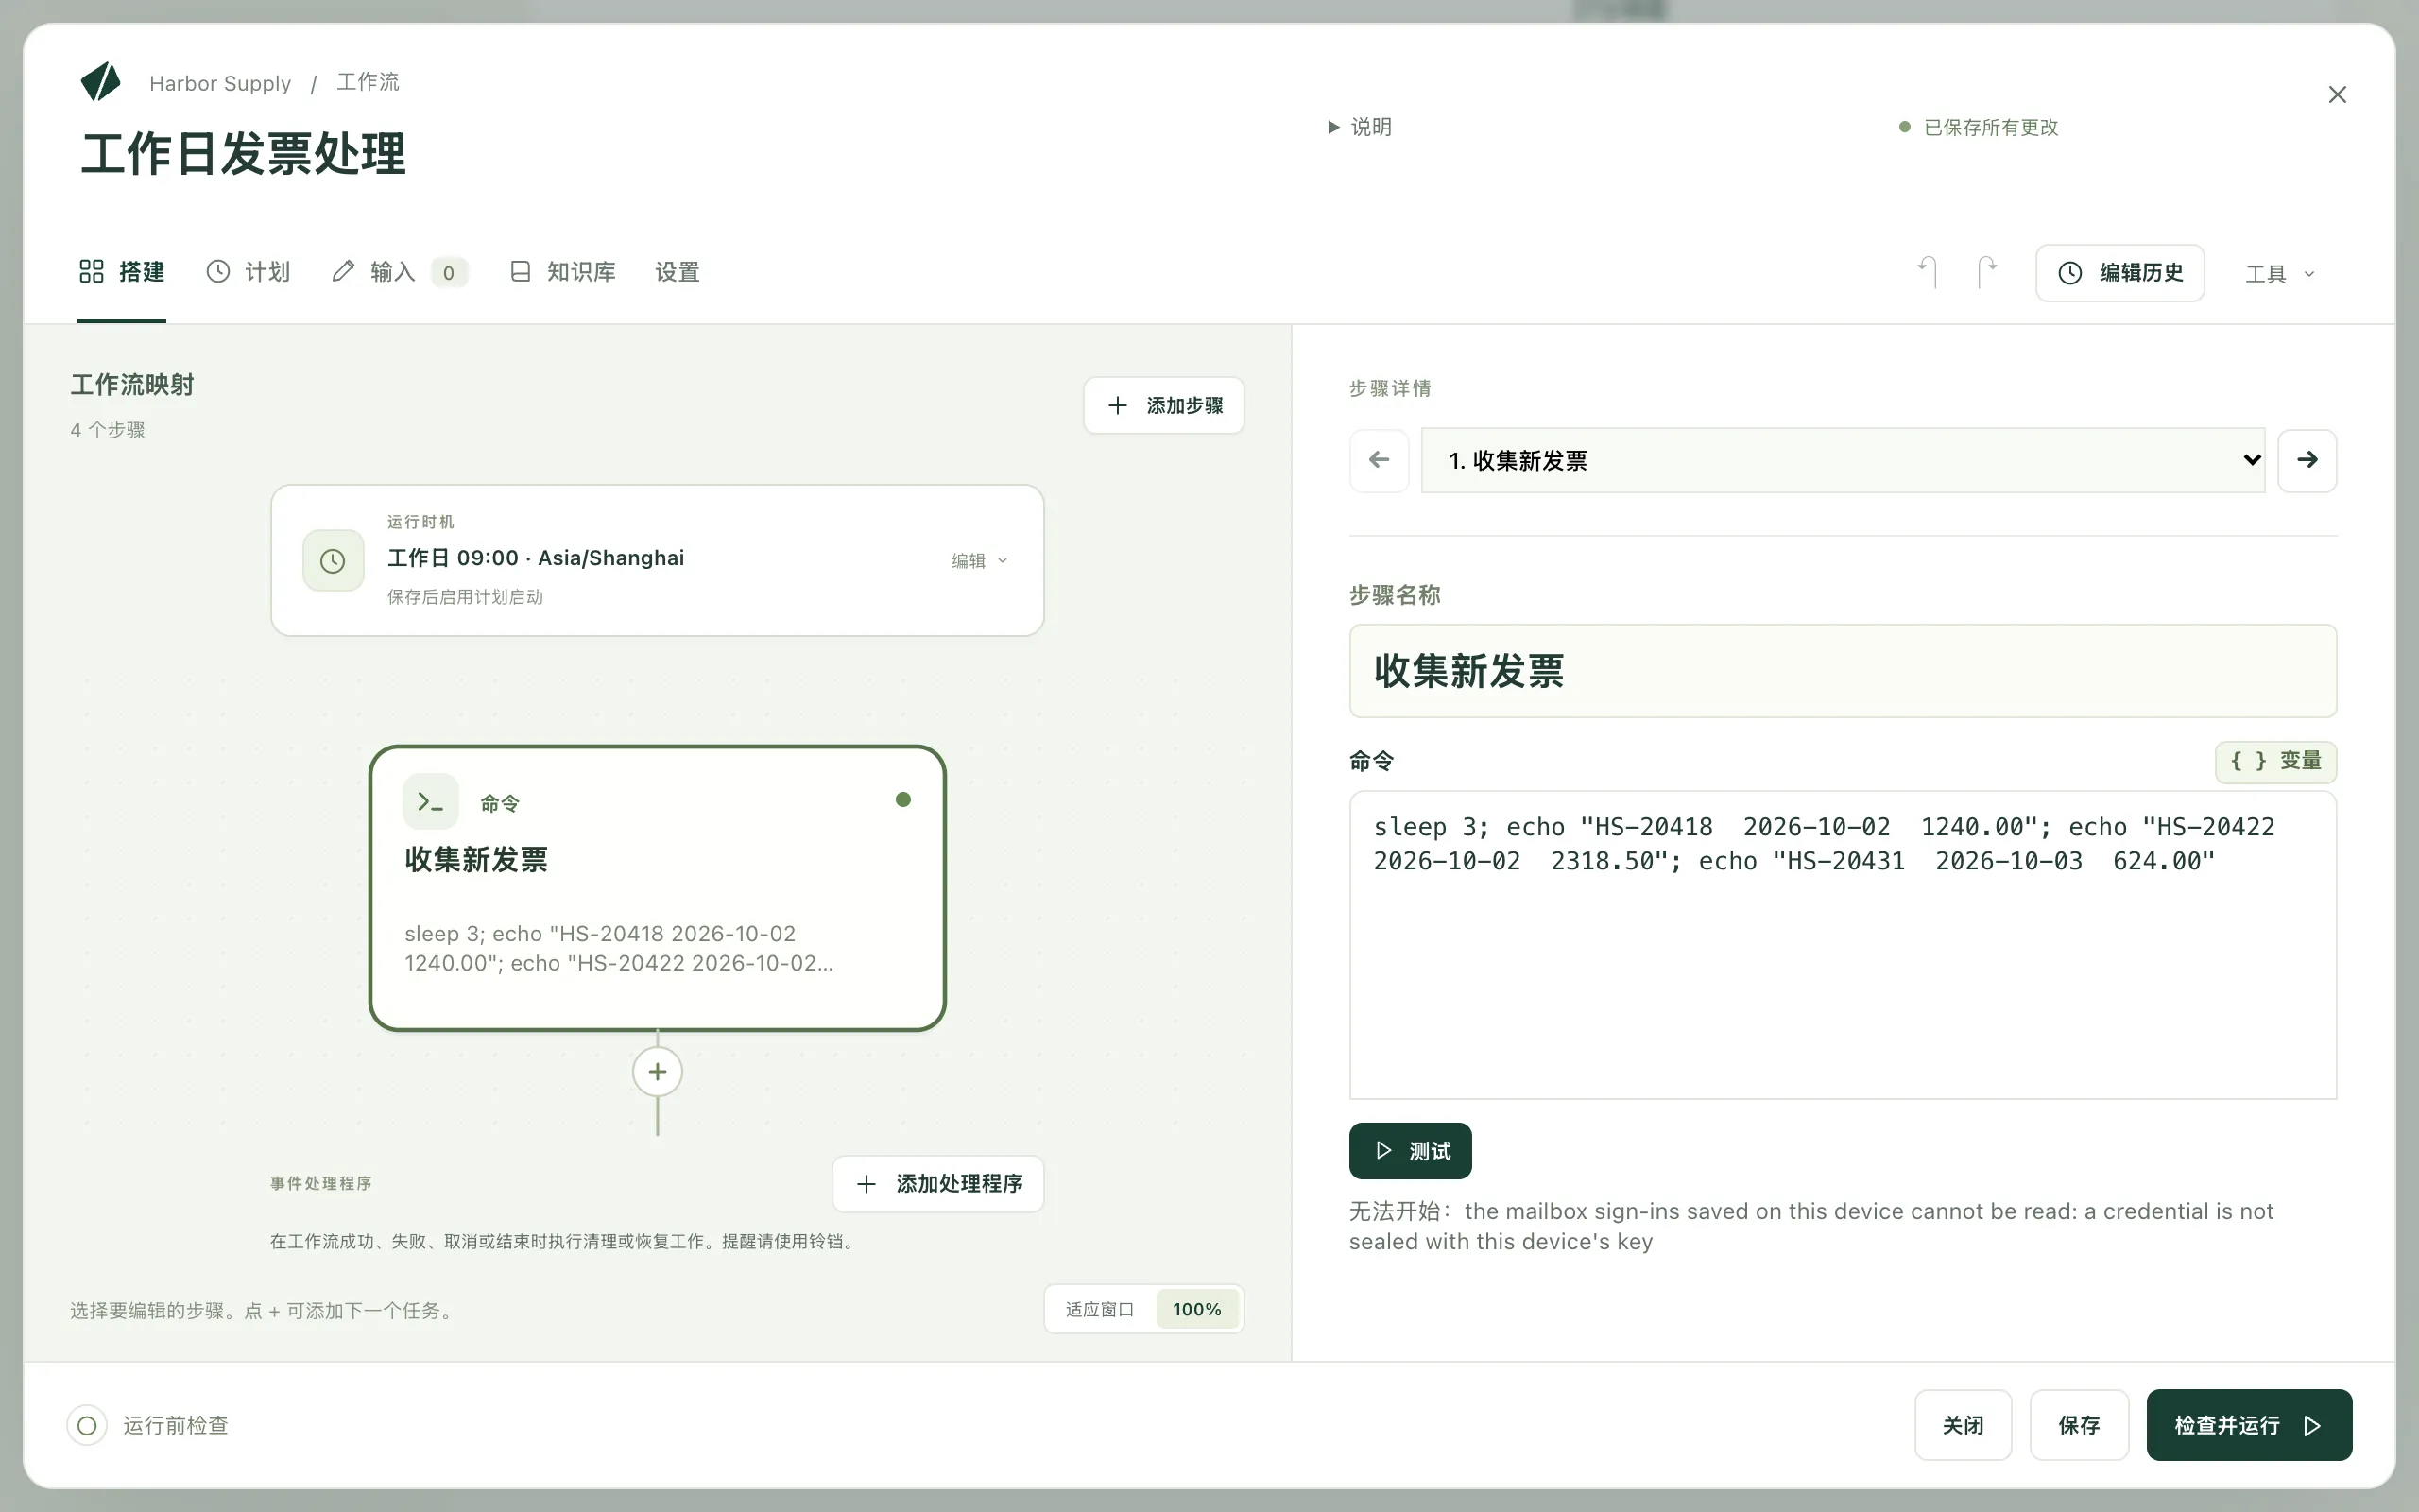The image size is (2419, 1512).
Task: Click the 保存 save button
Action: [x=2079, y=1425]
